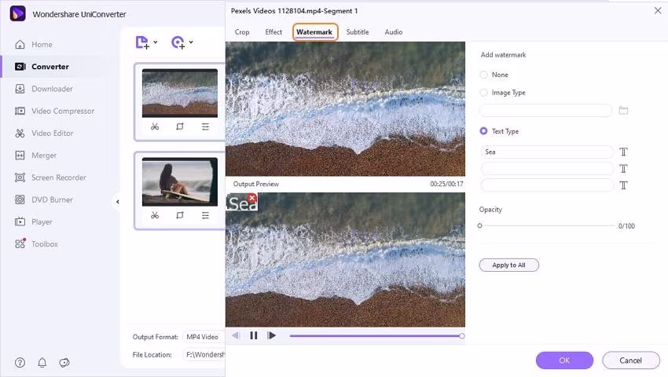The width and height of the screenshot is (668, 377).
Task: Adjust the Opacity slider handle
Action: tap(479, 225)
